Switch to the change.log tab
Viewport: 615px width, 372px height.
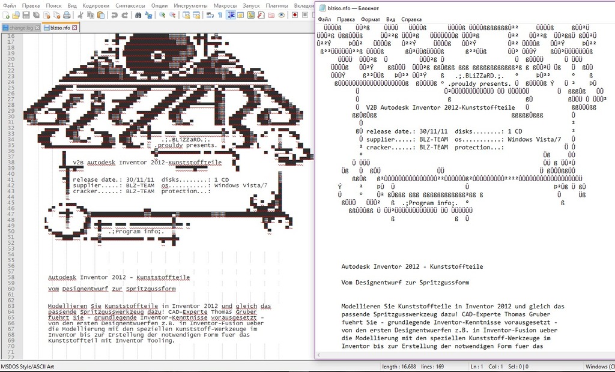tap(21, 28)
